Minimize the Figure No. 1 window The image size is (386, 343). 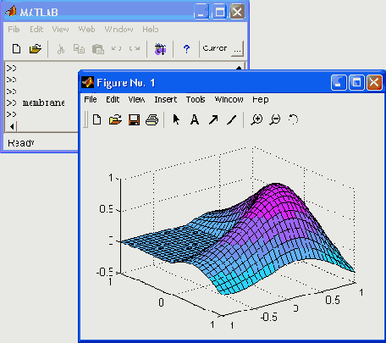coord(339,83)
